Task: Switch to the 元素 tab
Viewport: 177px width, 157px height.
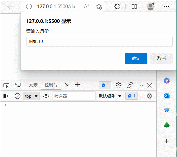Action: click(33, 85)
